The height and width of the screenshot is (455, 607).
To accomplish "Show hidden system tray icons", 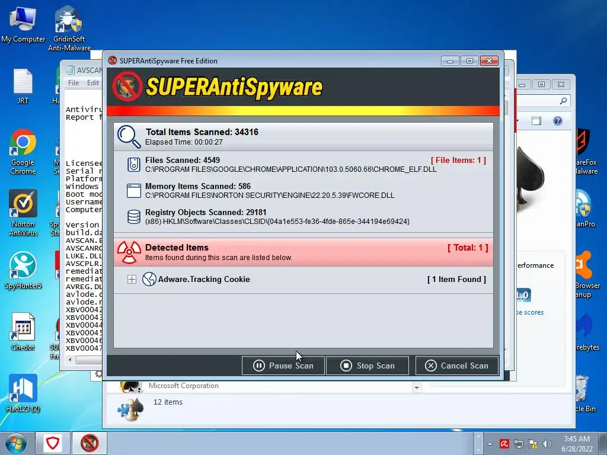I will 490,444.
